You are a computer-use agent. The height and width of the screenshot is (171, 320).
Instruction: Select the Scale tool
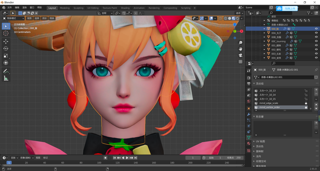pyautogui.click(x=6, y=56)
